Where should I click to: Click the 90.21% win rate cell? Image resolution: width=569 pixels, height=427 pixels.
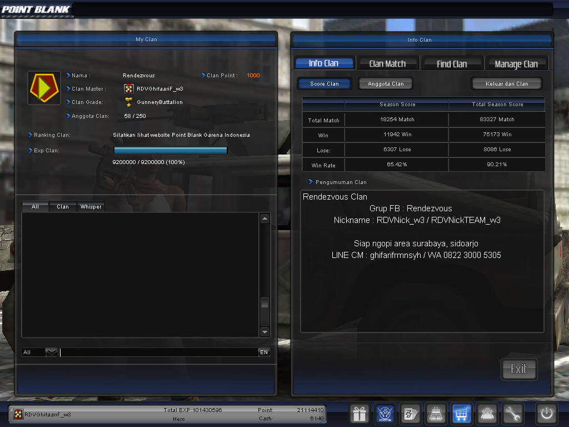coord(497,165)
